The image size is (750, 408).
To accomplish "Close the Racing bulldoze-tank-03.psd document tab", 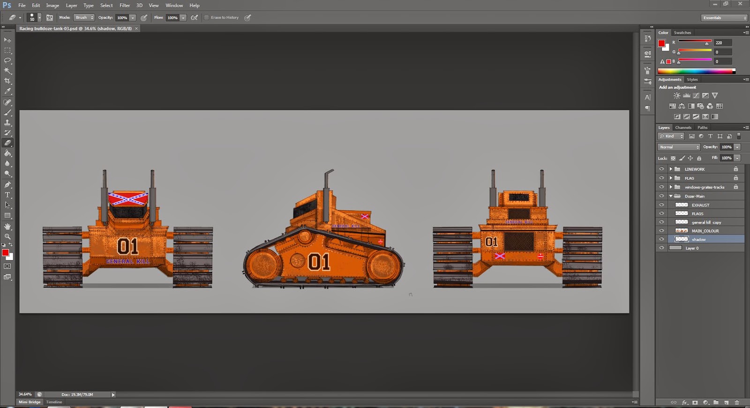I will [x=136, y=29].
